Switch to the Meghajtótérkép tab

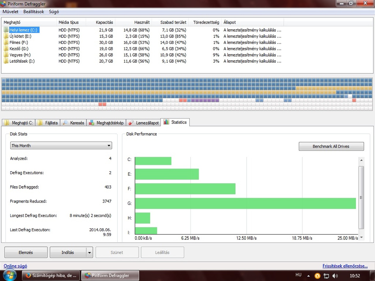point(106,123)
